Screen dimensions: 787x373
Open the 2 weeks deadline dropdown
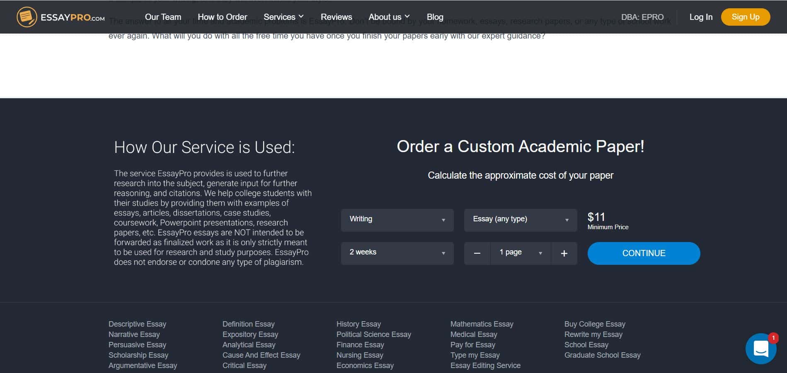(397, 253)
